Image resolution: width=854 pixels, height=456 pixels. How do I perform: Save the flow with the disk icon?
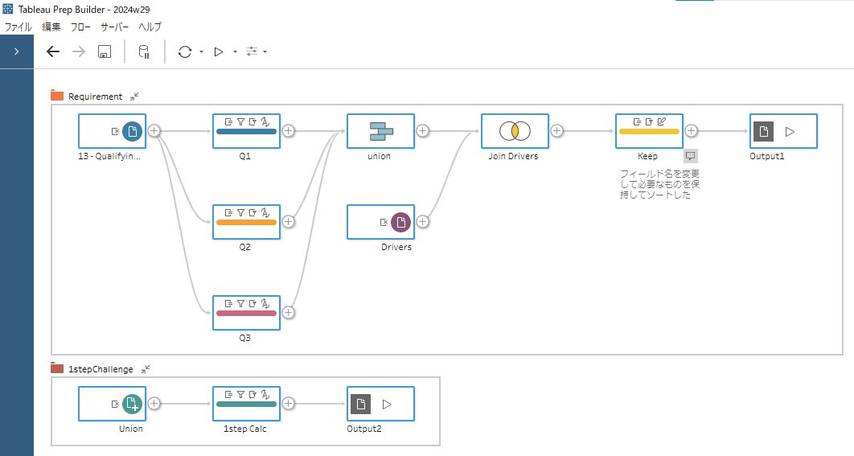coord(105,51)
